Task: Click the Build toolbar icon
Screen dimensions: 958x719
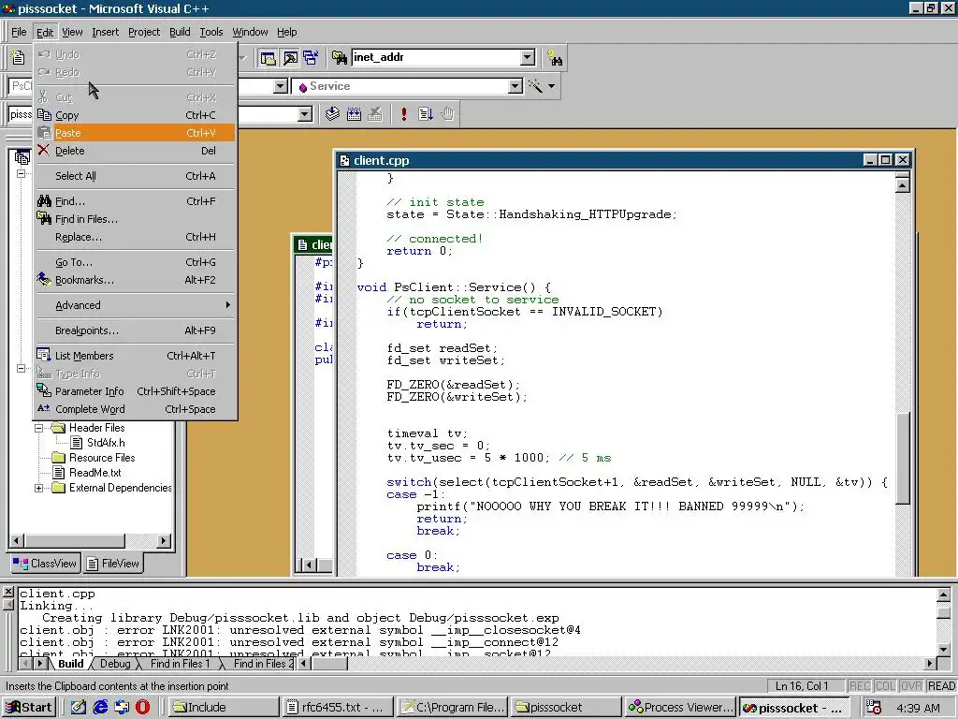Action: pyautogui.click(x=354, y=114)
